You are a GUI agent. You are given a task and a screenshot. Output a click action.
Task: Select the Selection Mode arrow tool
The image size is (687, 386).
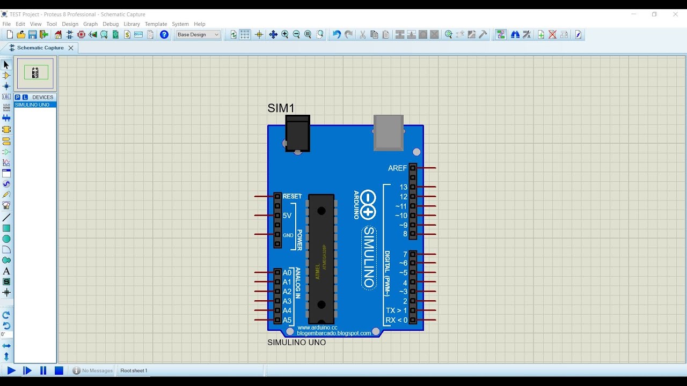[6, 65]
